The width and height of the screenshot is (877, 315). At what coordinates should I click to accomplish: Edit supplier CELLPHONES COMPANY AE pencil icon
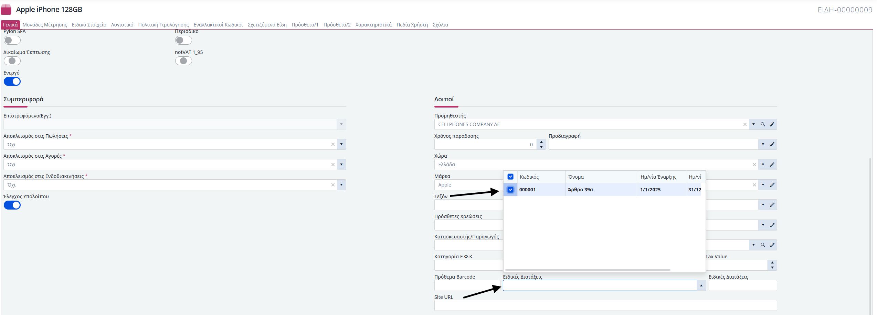pyautogui.click(x=772, y=124)
